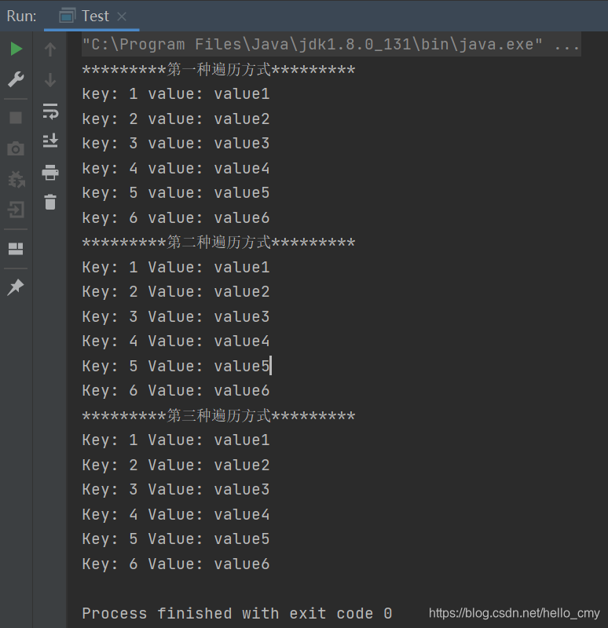Toggle soft-wrap in console output
The height and width of the screenshot is (628, 608).
tap(50, 111)
